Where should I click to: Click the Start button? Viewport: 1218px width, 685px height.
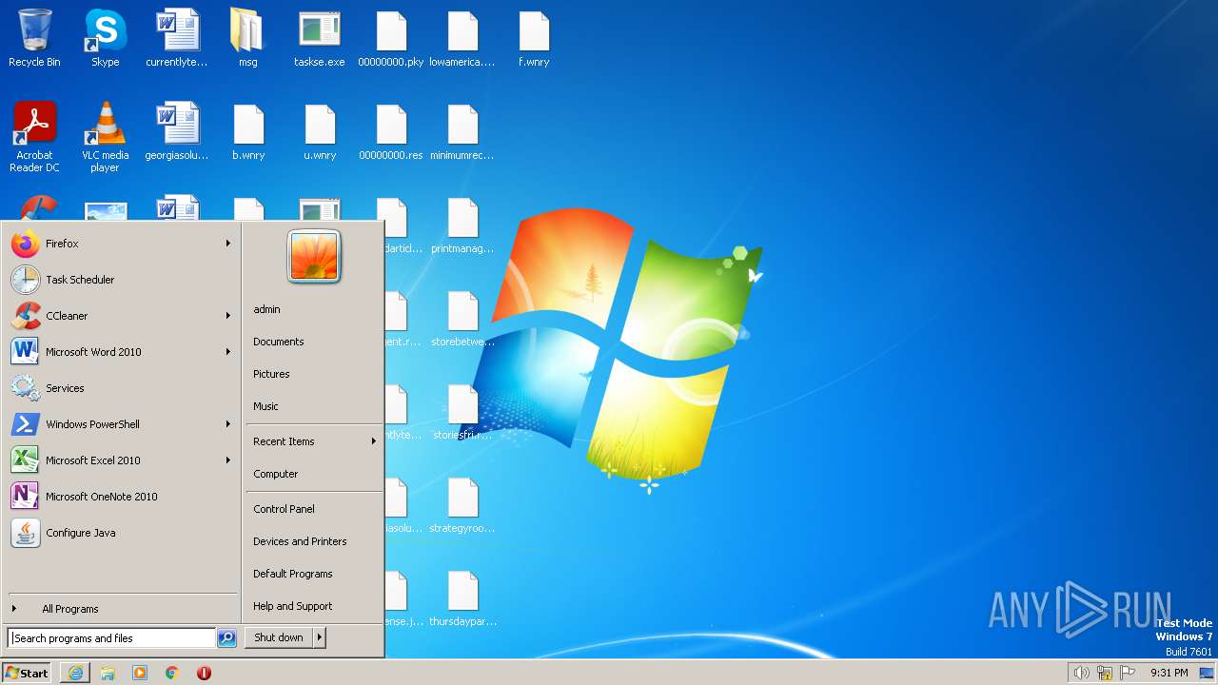pyautogui.click(x=27, y=673)
